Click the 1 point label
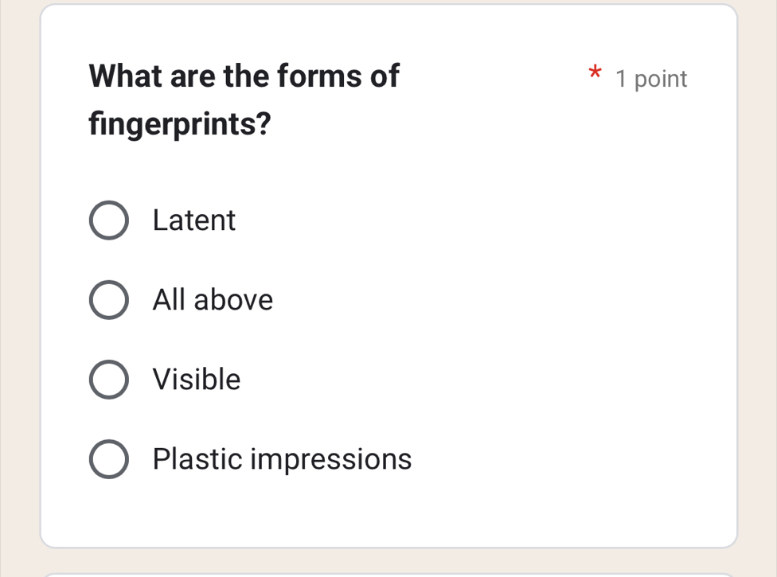The width and height of the screenshot is (777, 577). [x=651, y=79]
